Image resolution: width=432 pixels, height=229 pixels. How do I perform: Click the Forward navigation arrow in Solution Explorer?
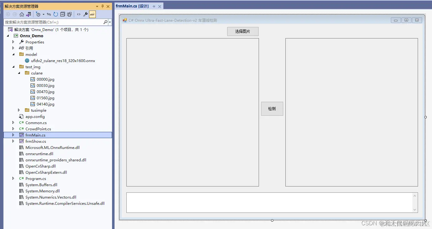[15, 14]
